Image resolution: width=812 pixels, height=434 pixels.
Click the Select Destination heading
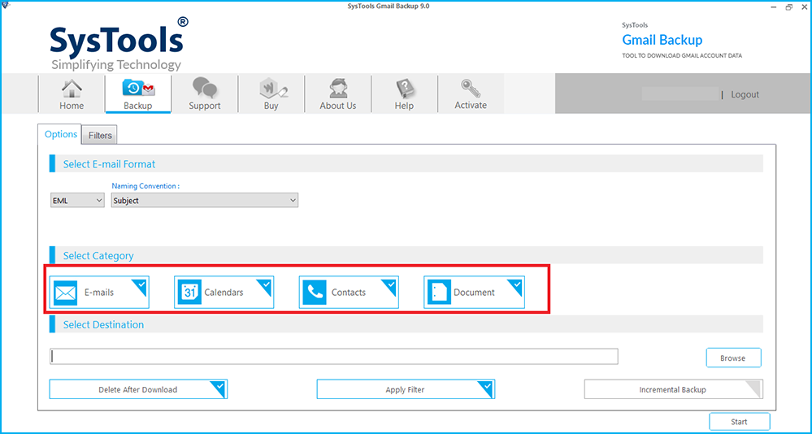pyautogui.click(x=103, y=325)
